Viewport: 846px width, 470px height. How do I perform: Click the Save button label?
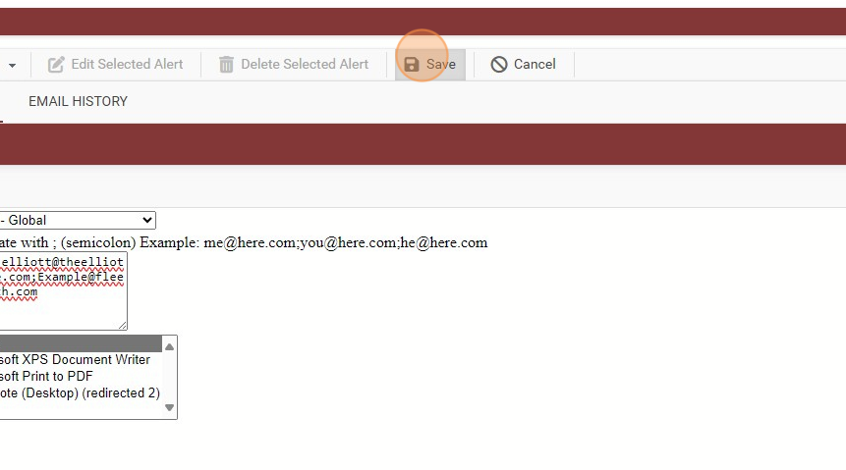coord(441,64)
